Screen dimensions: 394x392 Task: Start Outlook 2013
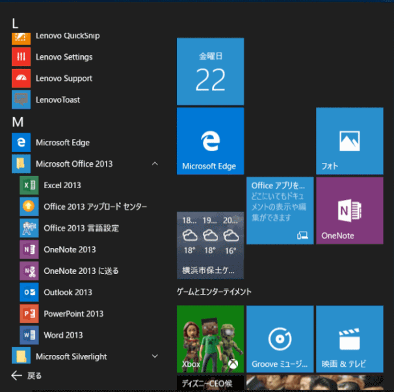[68, 292]
